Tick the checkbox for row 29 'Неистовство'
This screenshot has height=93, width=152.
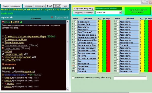[x=117, y=42]
